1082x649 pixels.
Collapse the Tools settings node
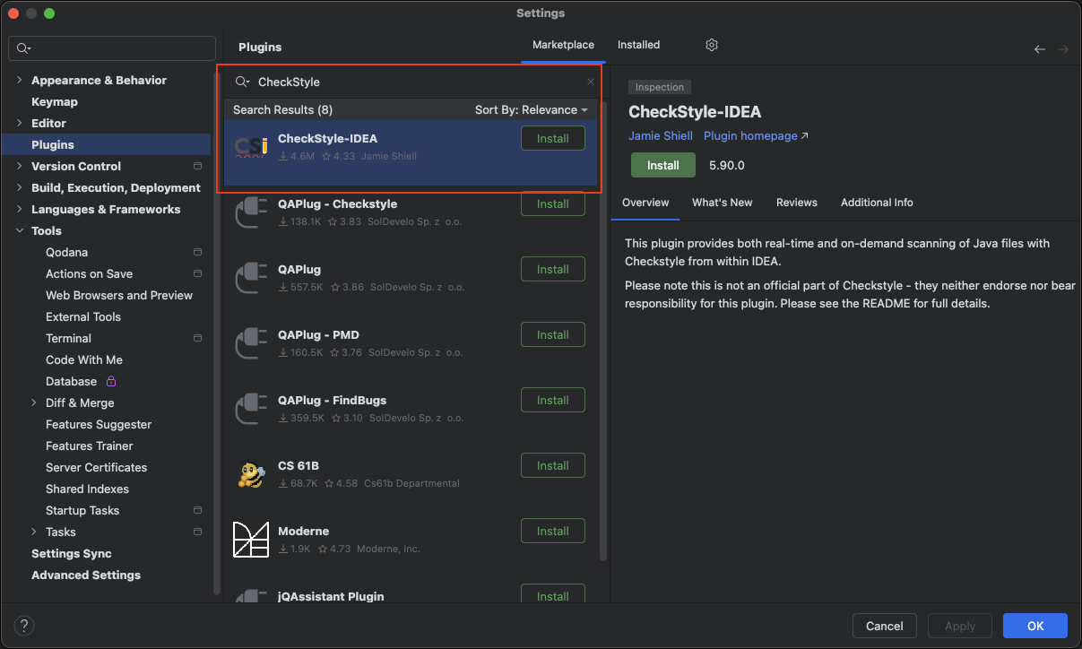[x=20, y=230]
